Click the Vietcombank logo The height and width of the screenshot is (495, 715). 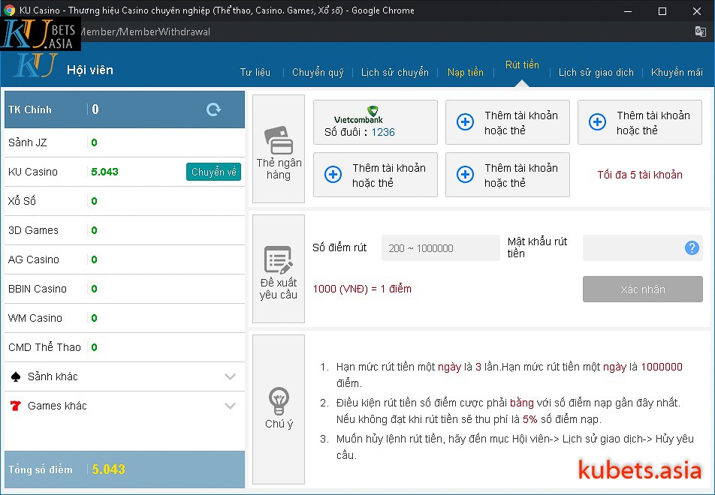tap(358, 115)
